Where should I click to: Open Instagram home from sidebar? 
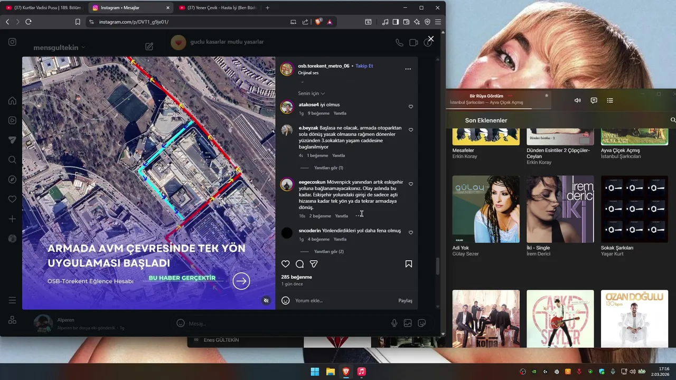point(12,101)
